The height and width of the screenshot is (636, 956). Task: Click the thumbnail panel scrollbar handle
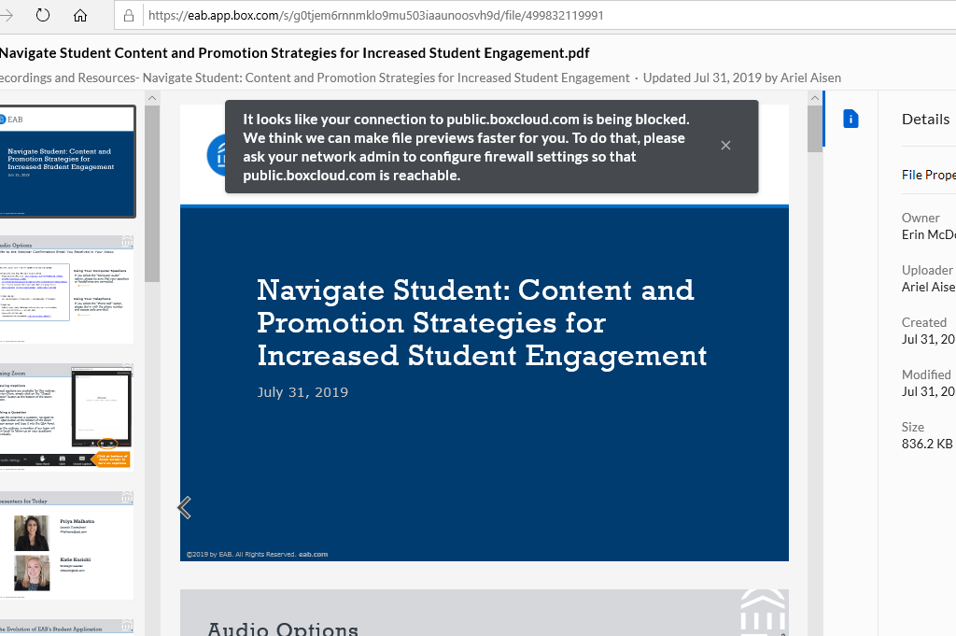coord(152,194)
